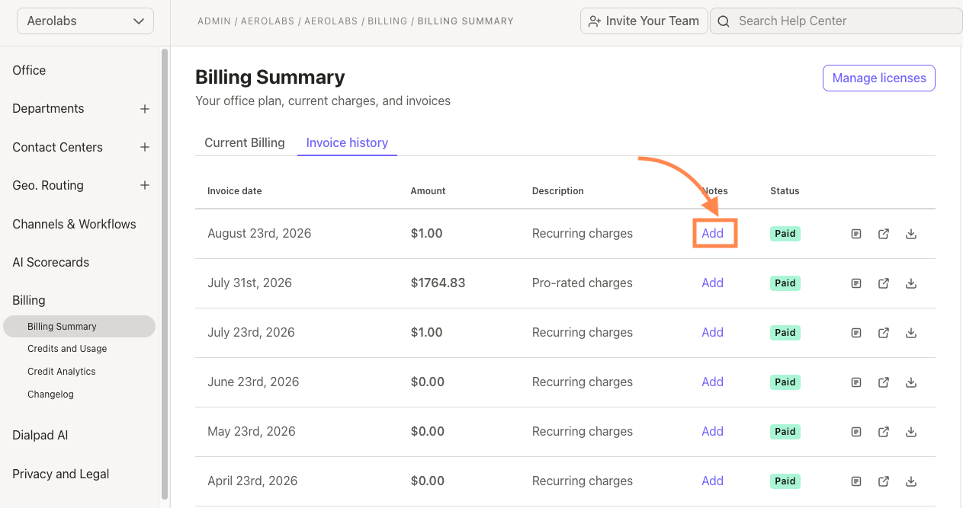The width and height of the screenshot is (963, 508).
Task: Add a note to August 23rd invoice
Action: coord(713,233)
